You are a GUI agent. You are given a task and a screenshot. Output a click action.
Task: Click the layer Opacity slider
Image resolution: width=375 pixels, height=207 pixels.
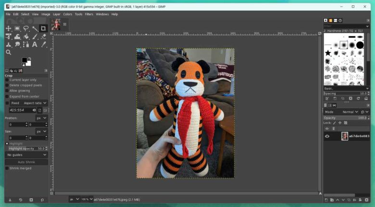click(346, 118)
